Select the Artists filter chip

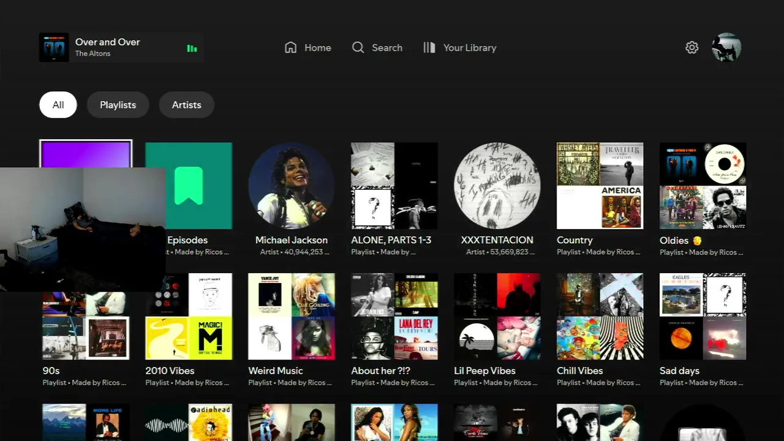pos(187,105)
